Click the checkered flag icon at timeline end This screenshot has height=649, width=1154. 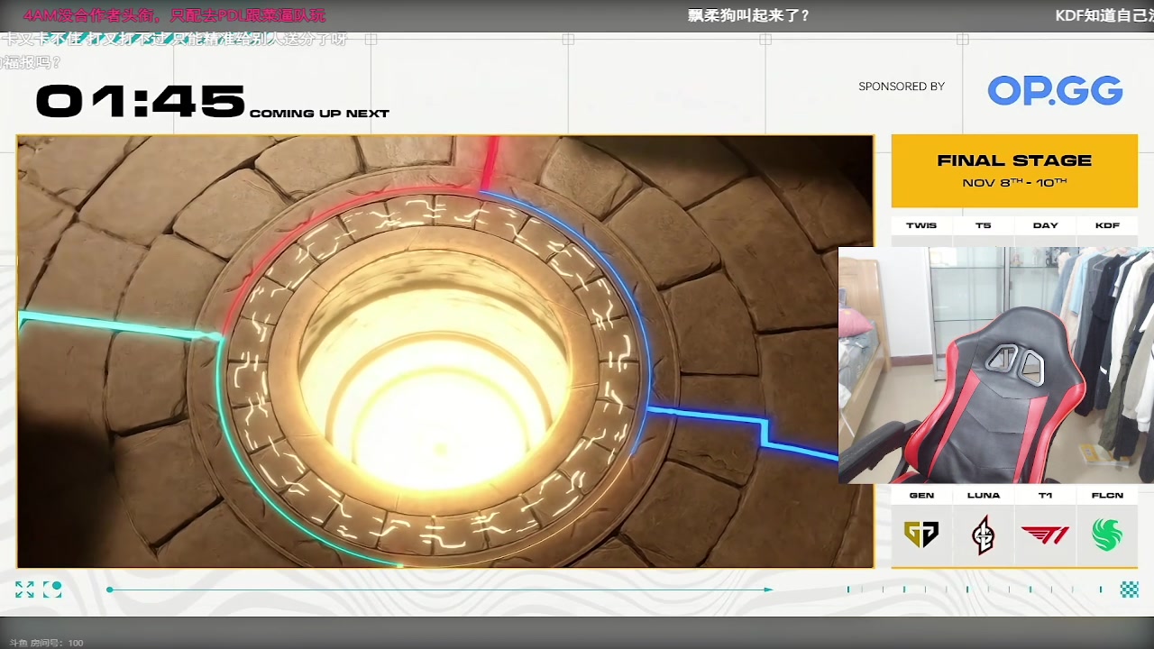click(x=1129, y=590)
